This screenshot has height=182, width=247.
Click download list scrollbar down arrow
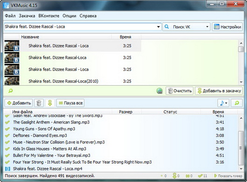pos(241,169)
